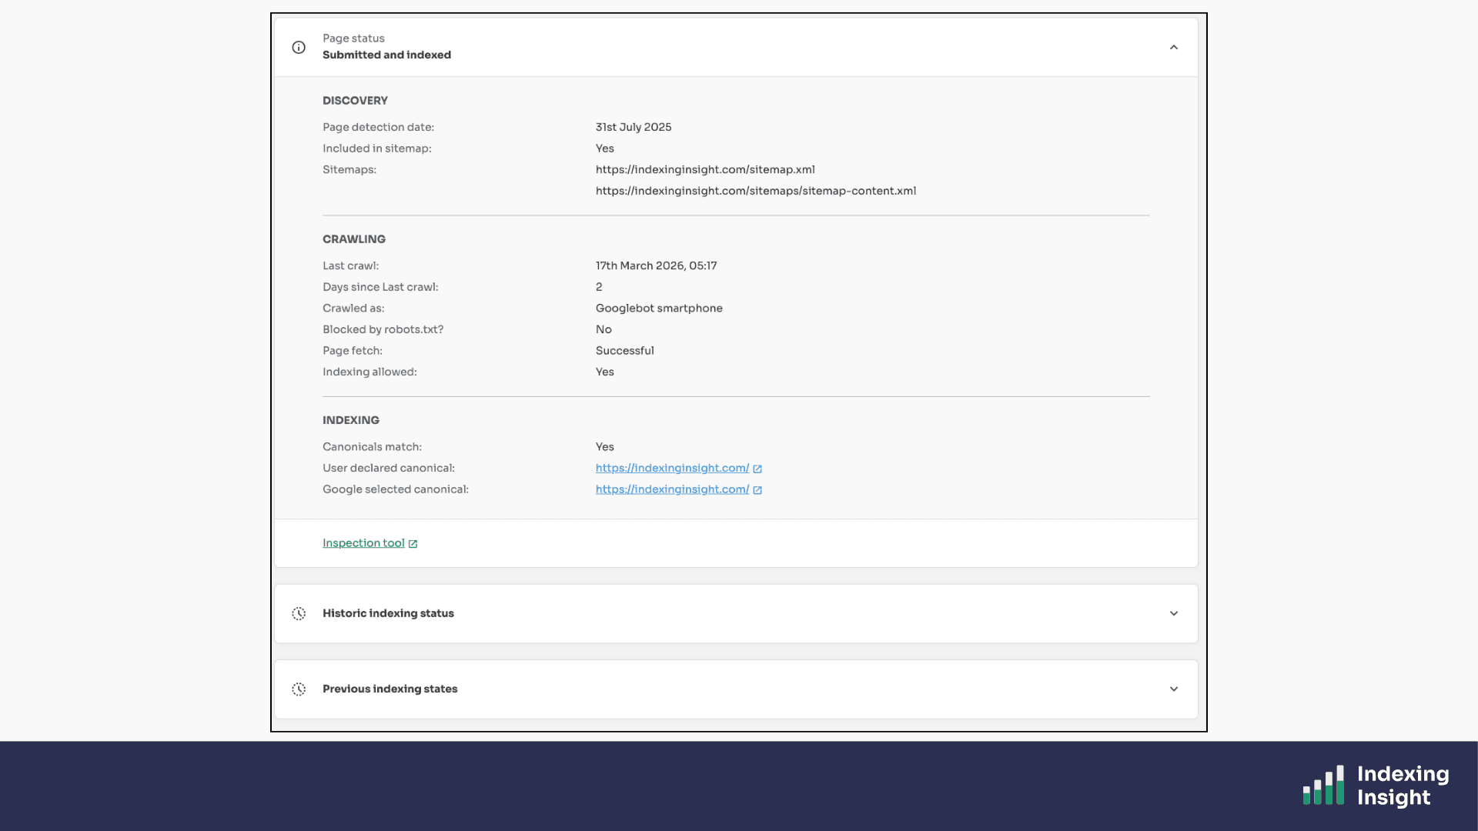
Task: Click the info icon next to Page status
Action: tap(299, 48)
